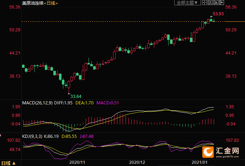Click the K:86.19 value
The width and height of the screenshot is (245, 166).
pos(51,136)
